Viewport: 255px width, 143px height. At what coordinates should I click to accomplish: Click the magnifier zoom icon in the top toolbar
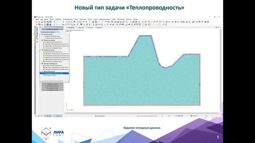63,22
